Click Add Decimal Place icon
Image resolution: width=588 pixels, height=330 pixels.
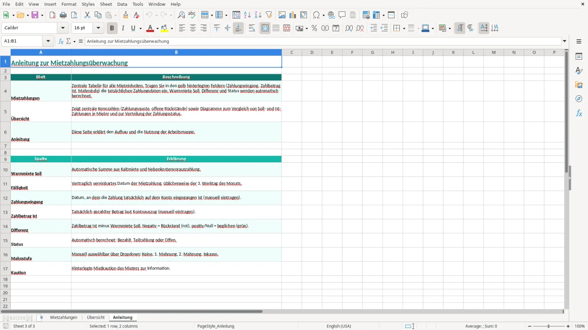coord(349,28)
